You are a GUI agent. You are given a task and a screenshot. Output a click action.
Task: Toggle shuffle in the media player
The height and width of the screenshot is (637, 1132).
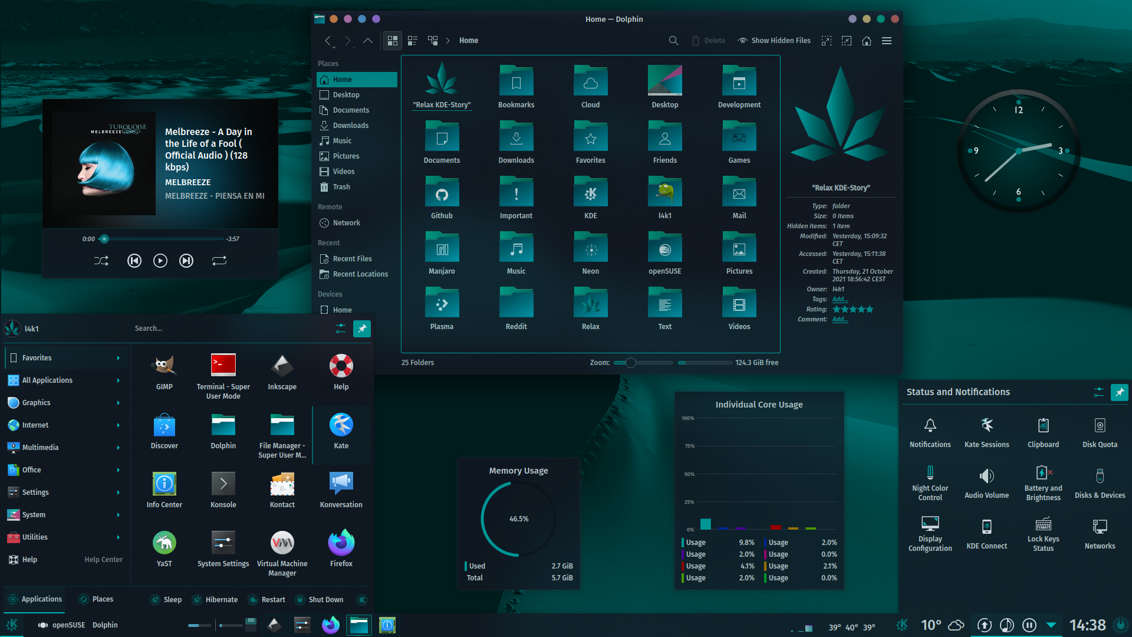[101, 261]
